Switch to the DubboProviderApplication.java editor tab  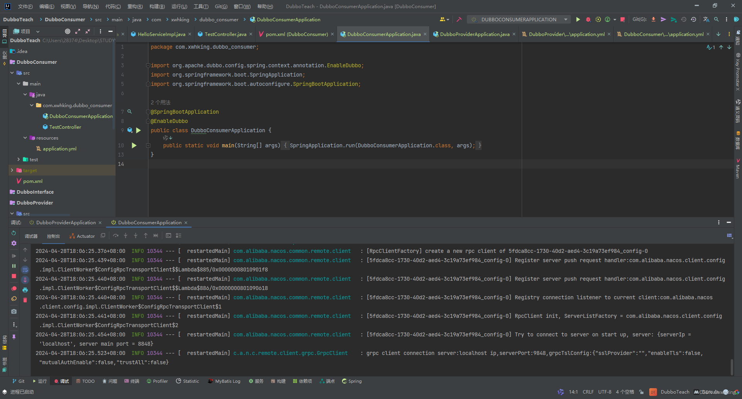coord(474,34)
